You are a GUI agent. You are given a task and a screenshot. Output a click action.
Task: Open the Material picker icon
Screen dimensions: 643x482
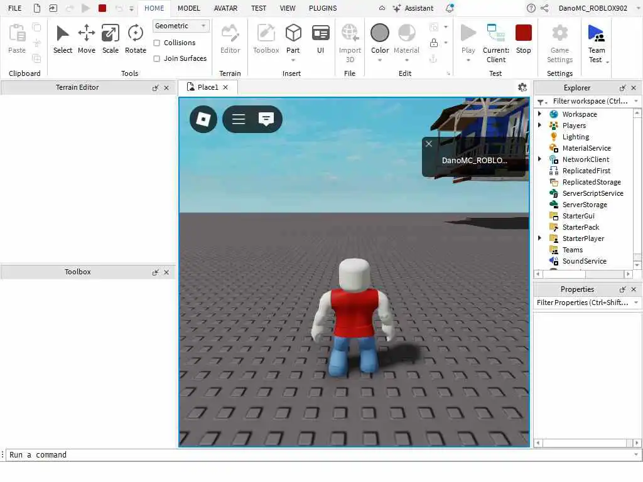tap(406, 33)
